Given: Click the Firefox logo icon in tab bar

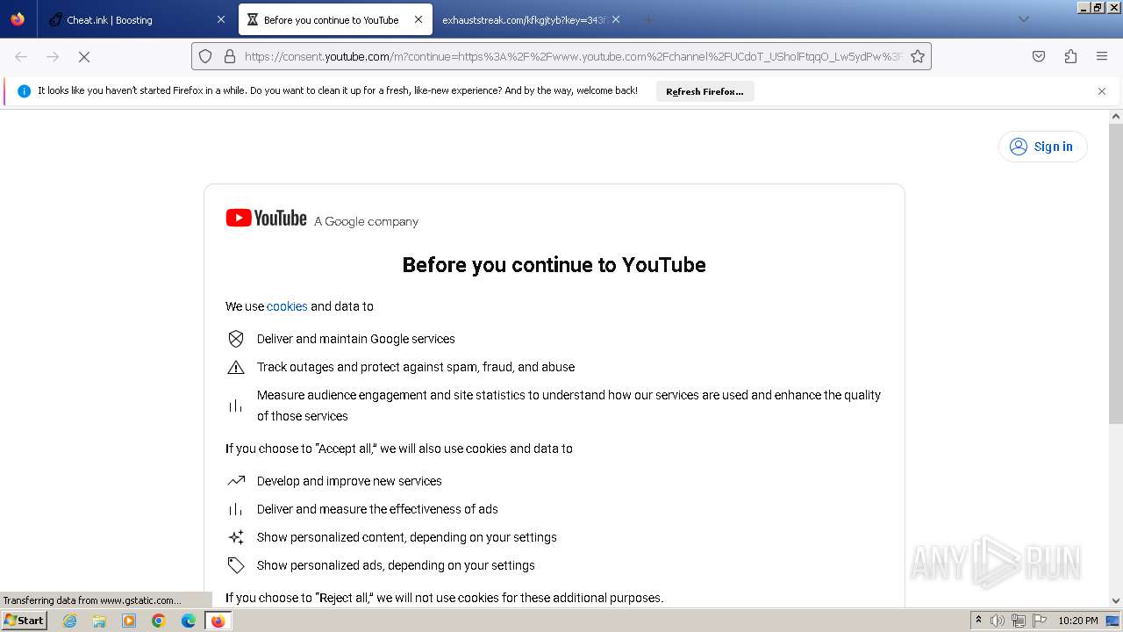Looking at the screenshot, I should pyautogui.click(x=18, y=19).
